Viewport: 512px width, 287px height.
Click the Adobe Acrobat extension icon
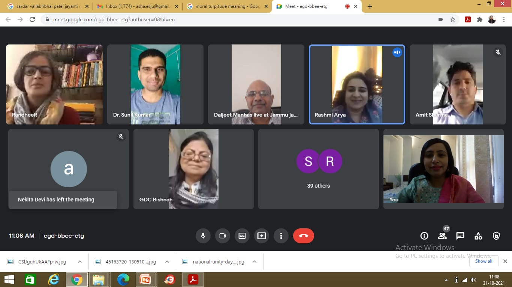pyautogui.click(x=468, y=19)
